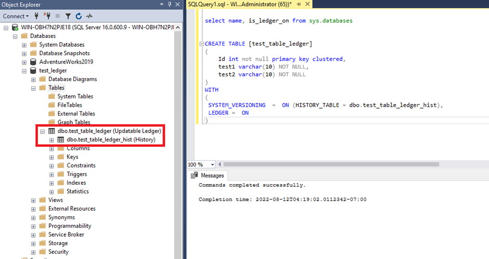The width and height of the screenshot is (489, 259).
Task: Select the External Tables folder
Action: [x=72, y=114]
